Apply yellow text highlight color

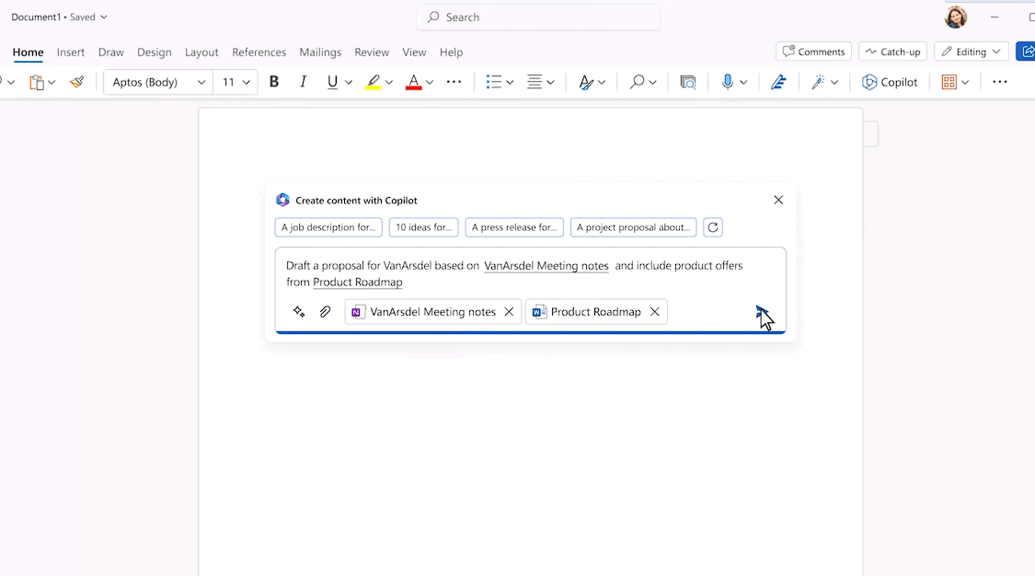tap(373, 82)
